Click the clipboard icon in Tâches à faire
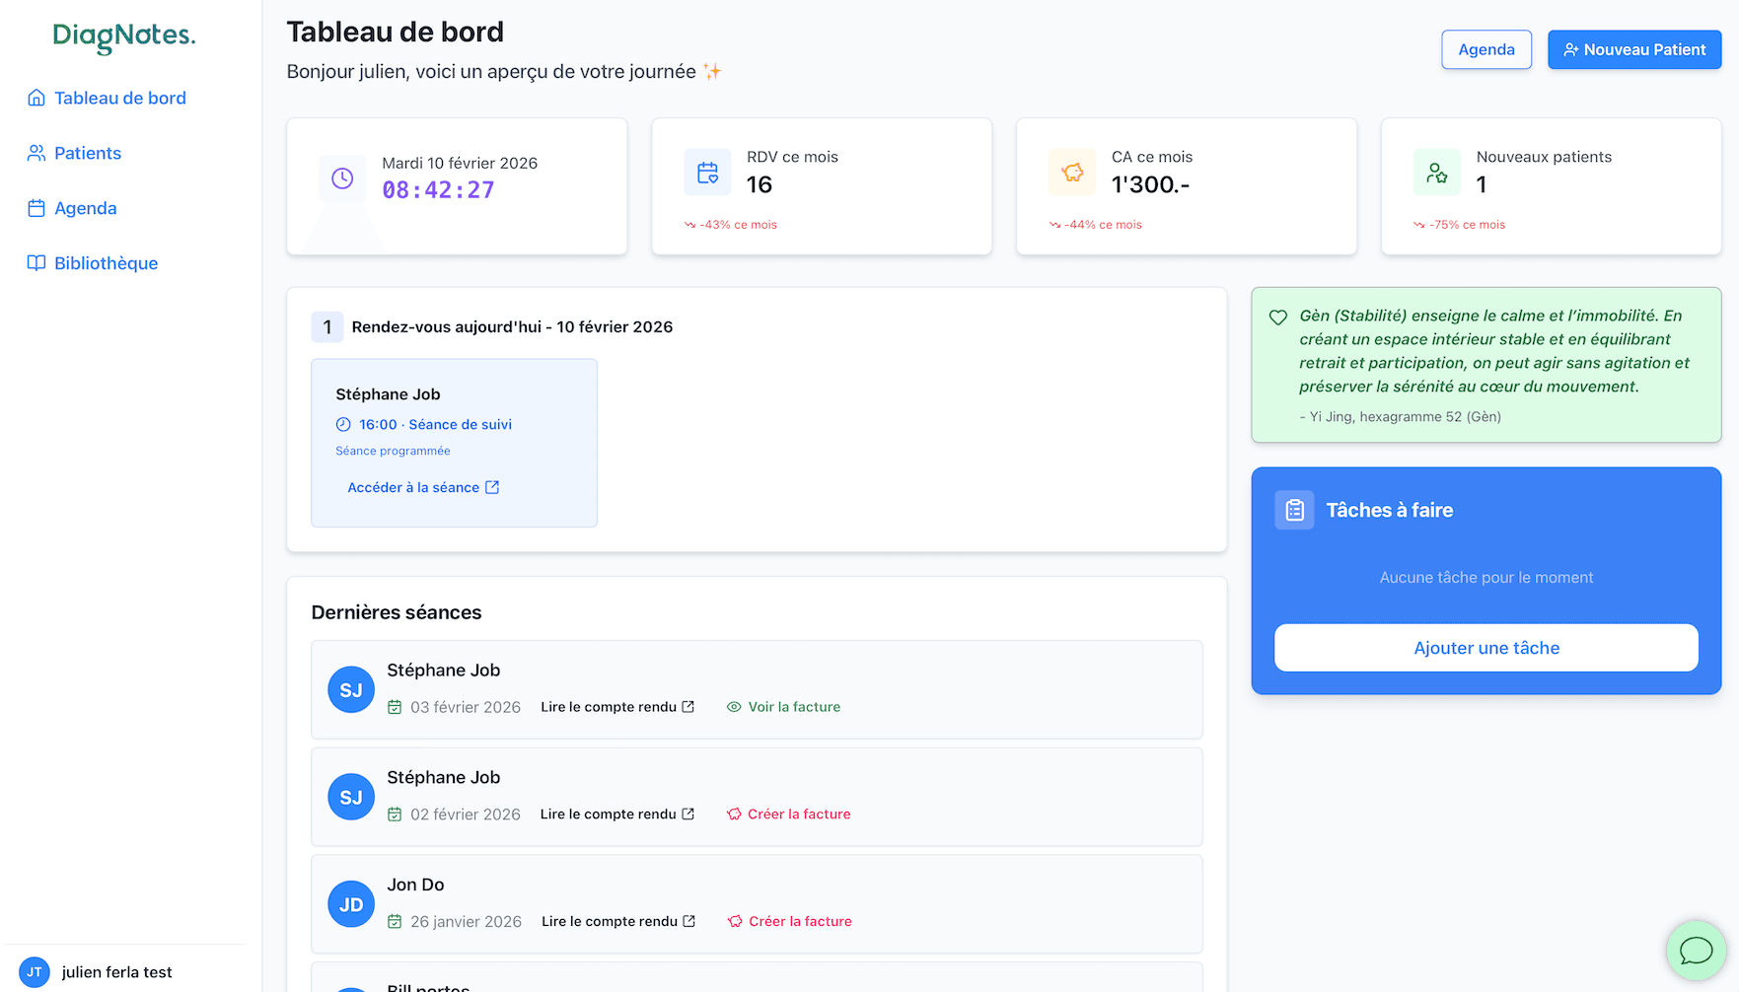Screen dimensions: 1739x992 tap(1294, 510)
